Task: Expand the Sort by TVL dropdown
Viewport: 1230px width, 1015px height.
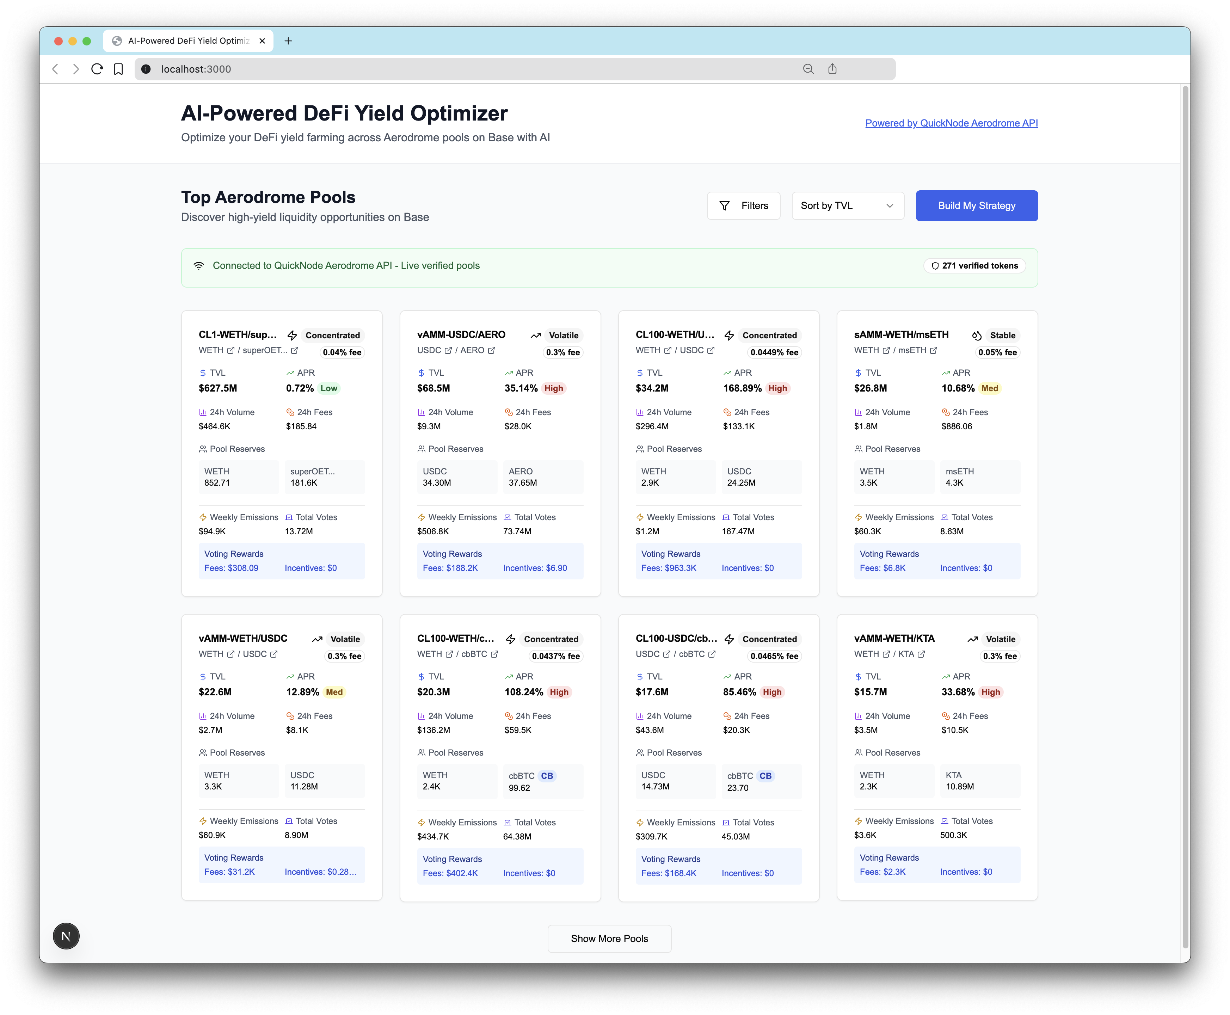Action: [x=847, y=206]
